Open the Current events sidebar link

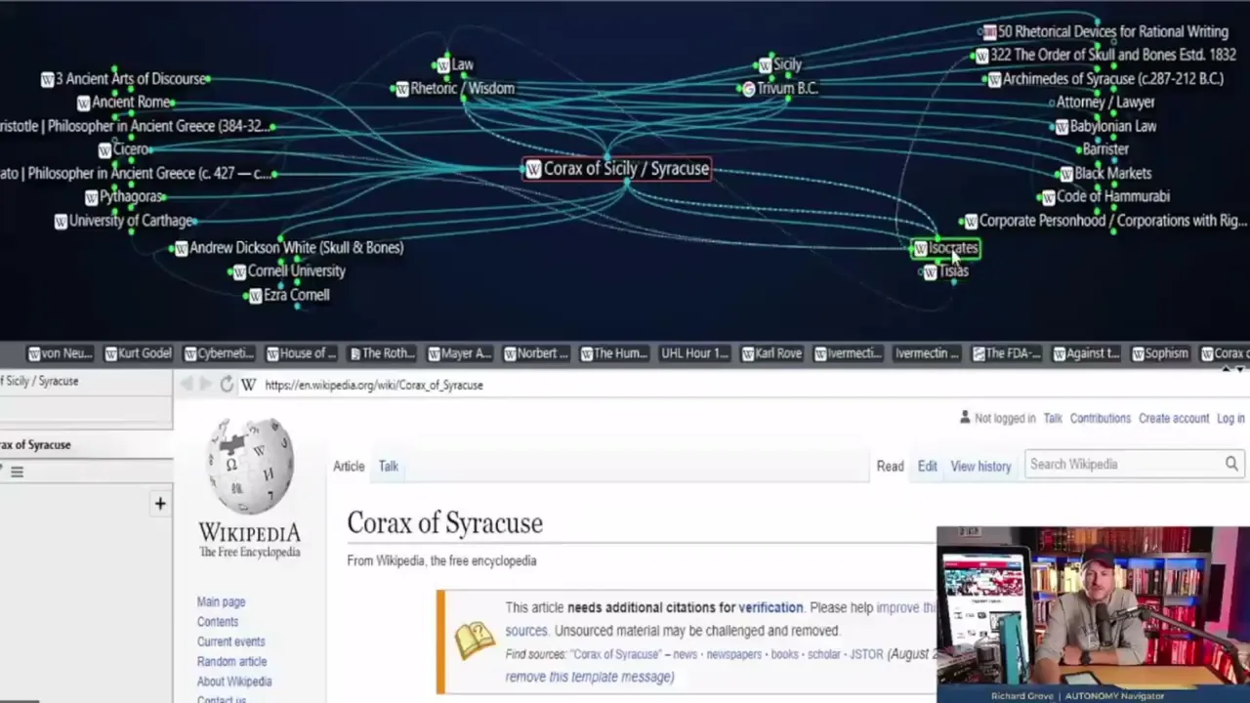[x=230, y=641]
